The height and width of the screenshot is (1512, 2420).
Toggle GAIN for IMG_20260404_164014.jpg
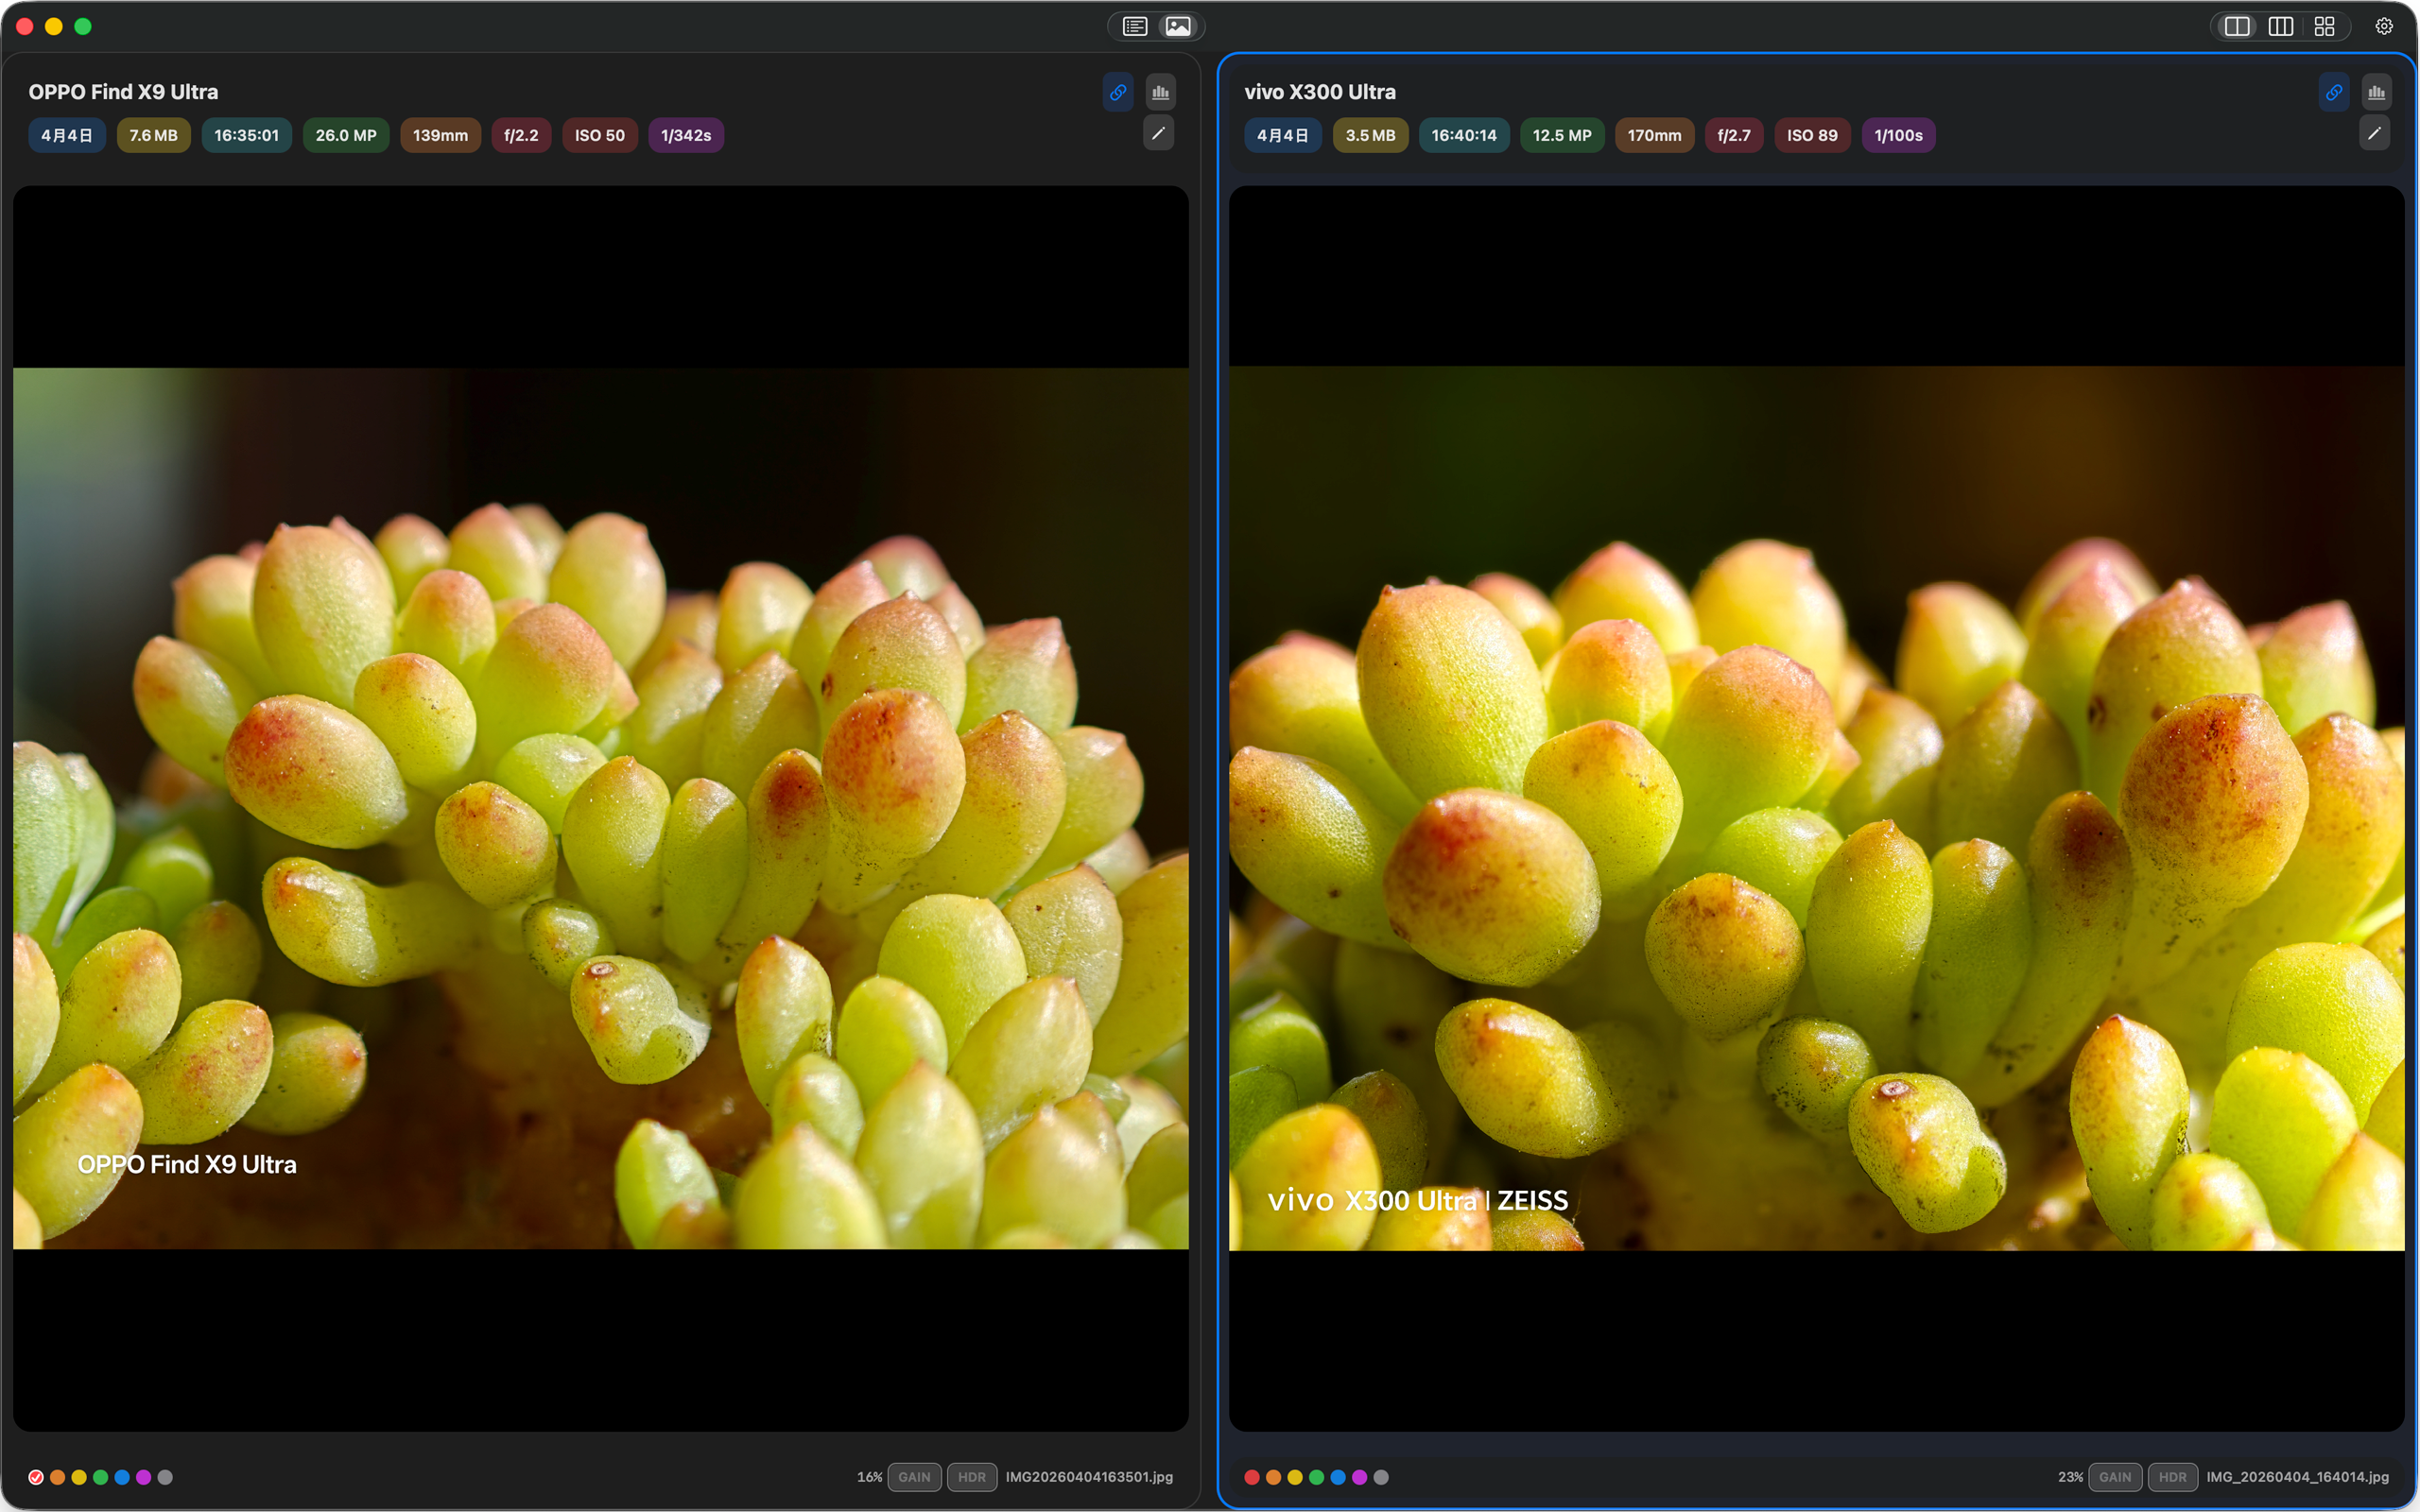tap(2115, 1477)
